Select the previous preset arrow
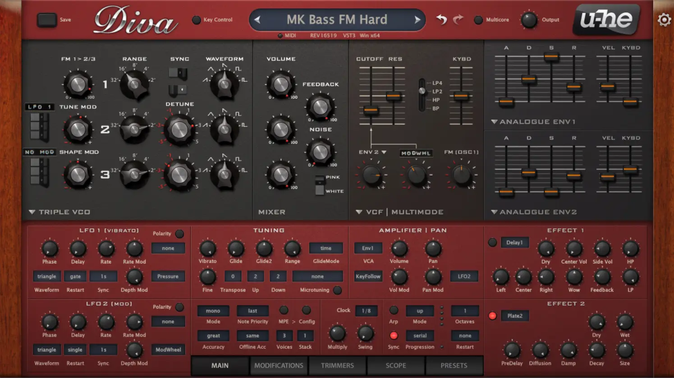Screen dimensions: 674x378 [257, 19]
